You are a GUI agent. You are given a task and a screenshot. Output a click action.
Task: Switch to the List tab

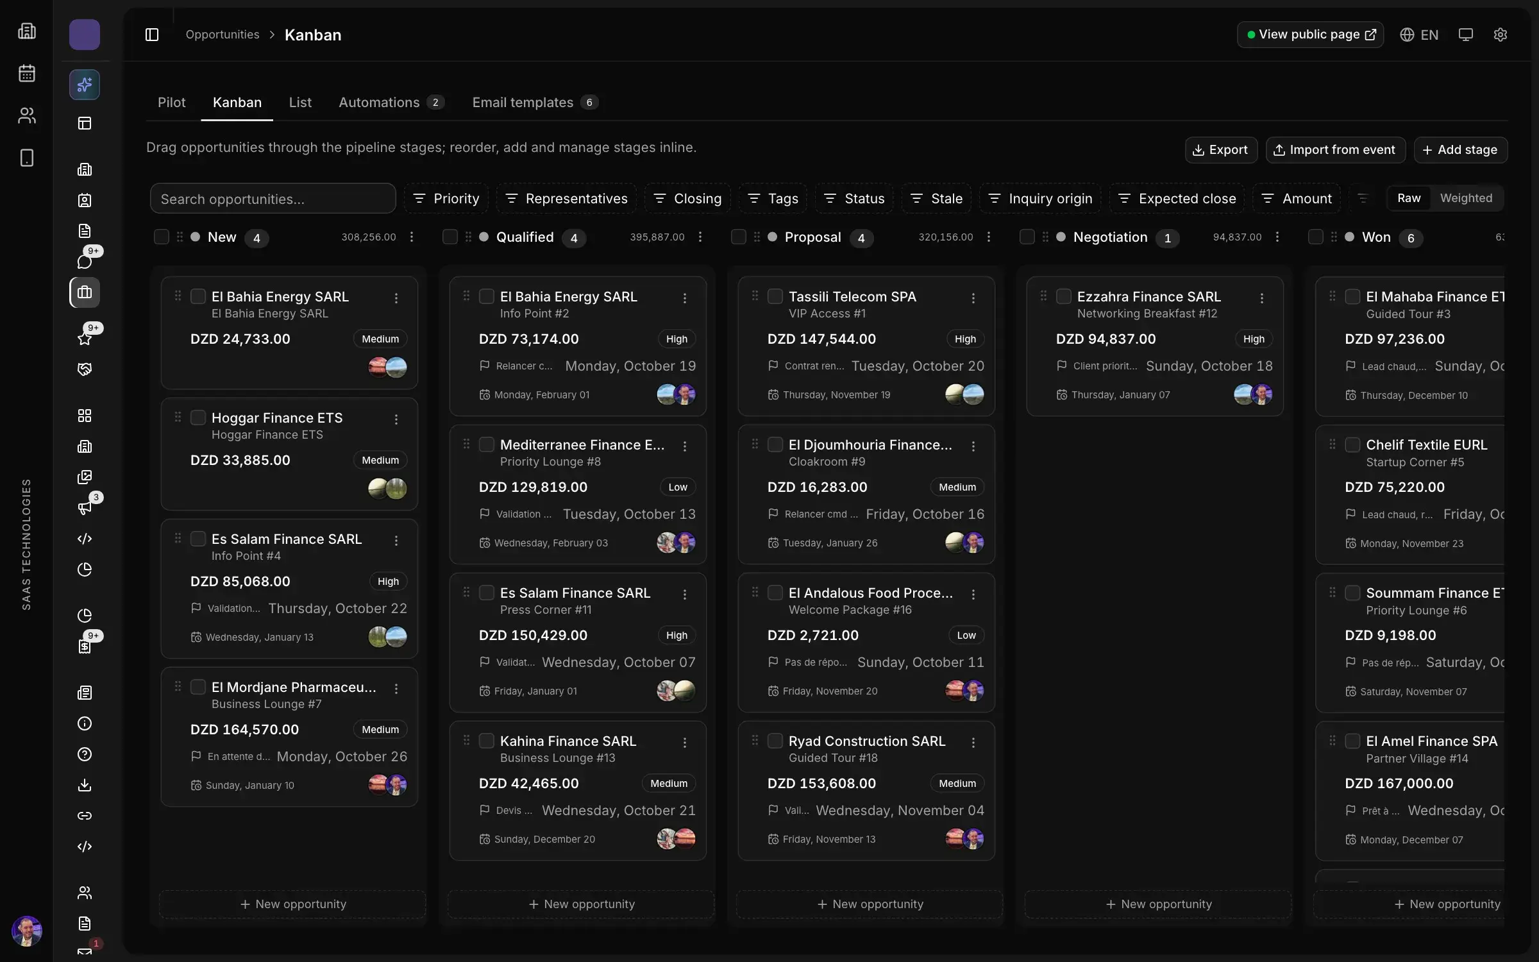coord(300,103)
